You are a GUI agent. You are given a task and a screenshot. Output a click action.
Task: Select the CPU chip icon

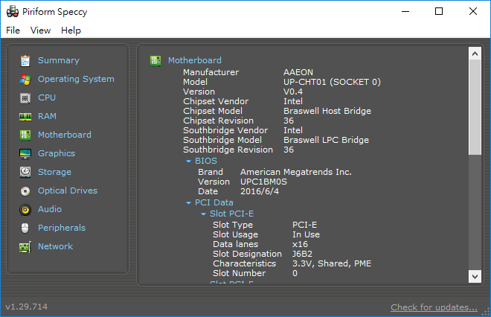pos(25,97)
